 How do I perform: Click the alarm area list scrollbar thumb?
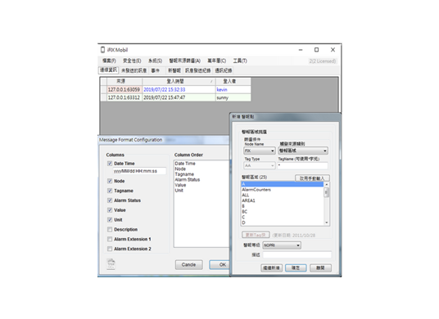tap(327, 192)
